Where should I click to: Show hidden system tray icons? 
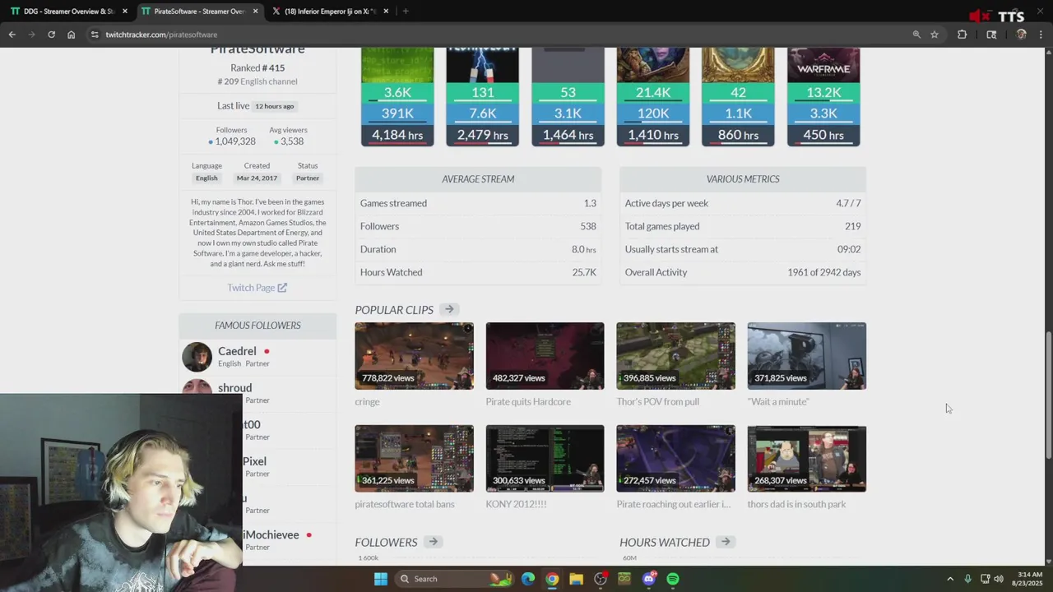click(x=950, y=579)
